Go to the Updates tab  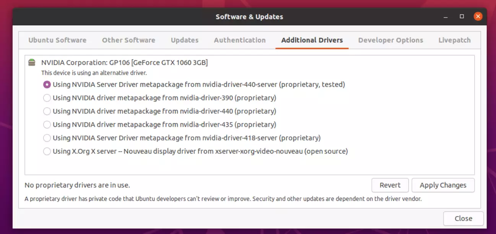[x=185, y=40]
